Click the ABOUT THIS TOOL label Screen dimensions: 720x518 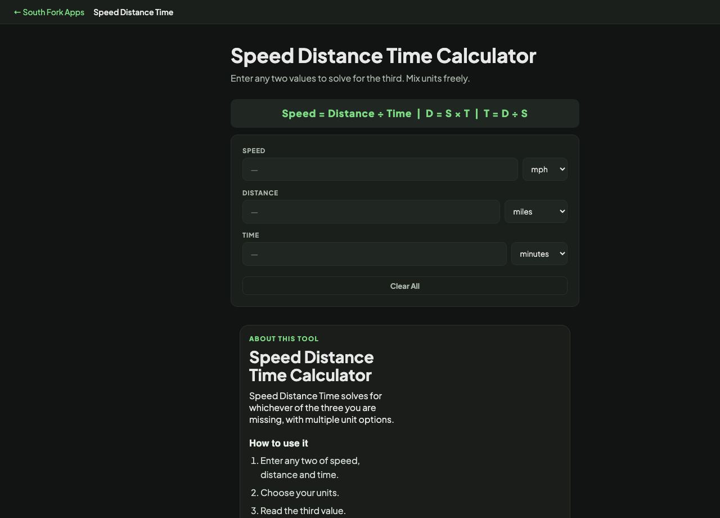284,338
